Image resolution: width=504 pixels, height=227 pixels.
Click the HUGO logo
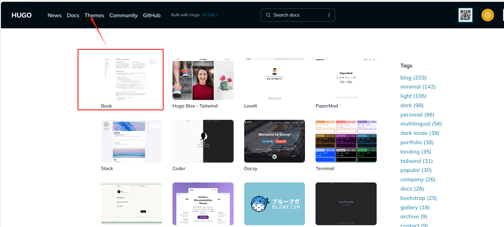point(21,15)
